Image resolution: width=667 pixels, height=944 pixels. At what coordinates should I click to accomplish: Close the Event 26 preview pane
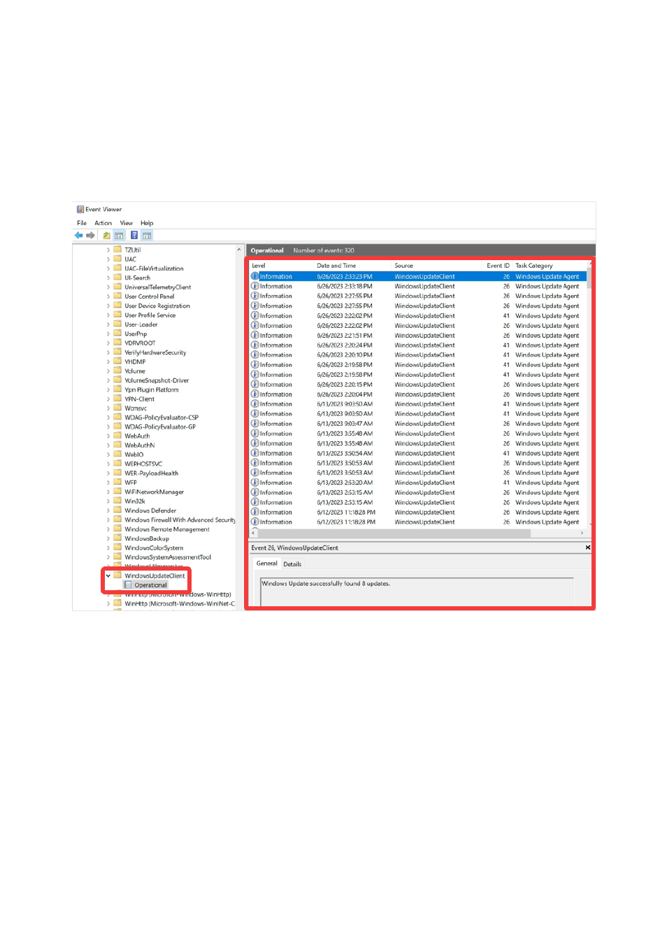pyautogui.click(x=587, y=548)
